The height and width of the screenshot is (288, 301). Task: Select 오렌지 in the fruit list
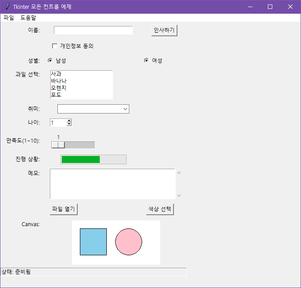pos(59,88)
